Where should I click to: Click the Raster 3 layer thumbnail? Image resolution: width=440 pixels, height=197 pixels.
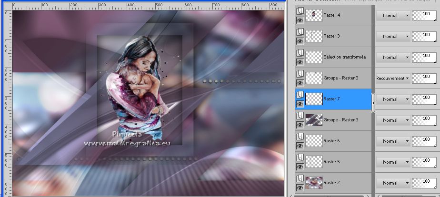point(314,36)
